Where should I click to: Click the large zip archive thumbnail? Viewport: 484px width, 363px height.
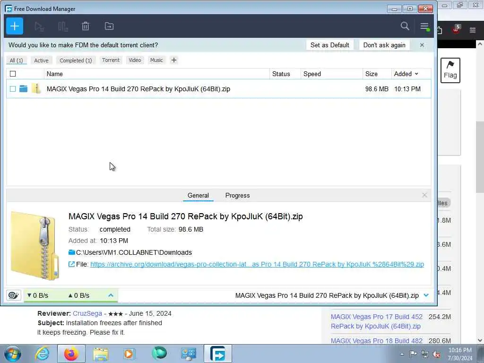point(35,245)
